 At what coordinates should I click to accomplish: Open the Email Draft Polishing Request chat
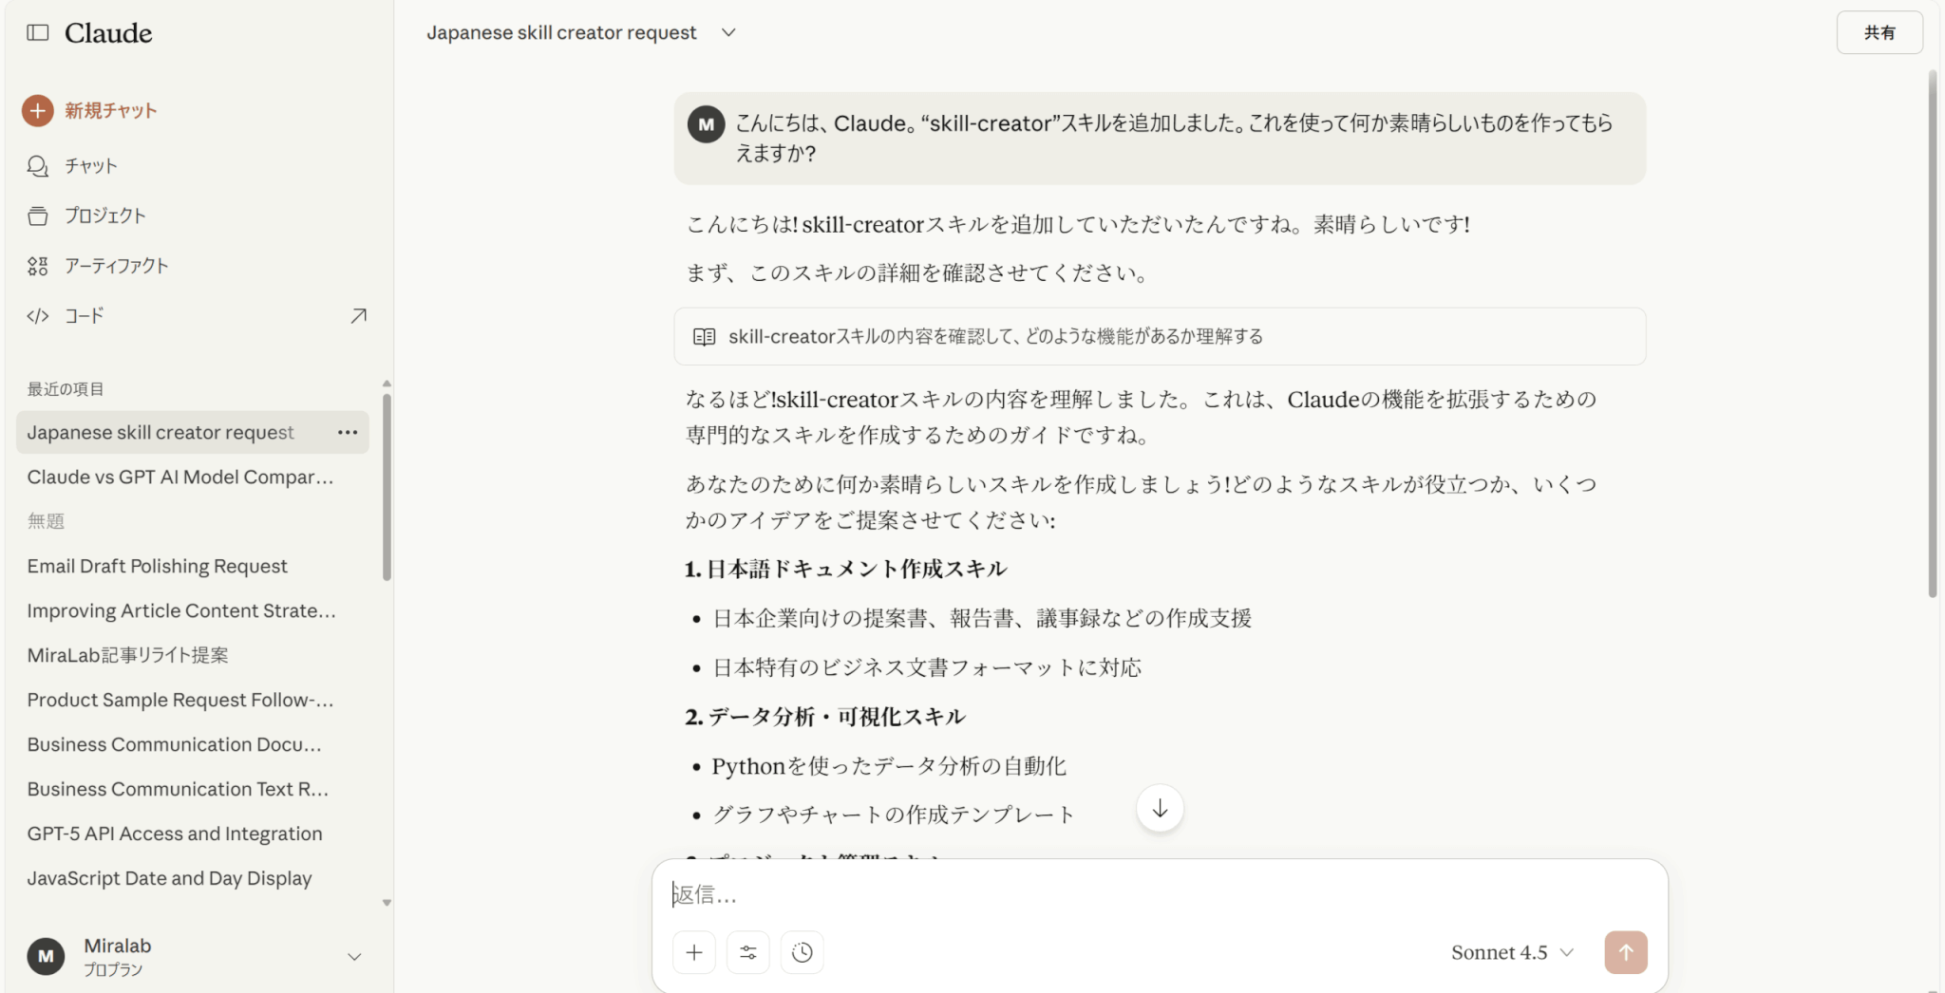click(158, 567)
